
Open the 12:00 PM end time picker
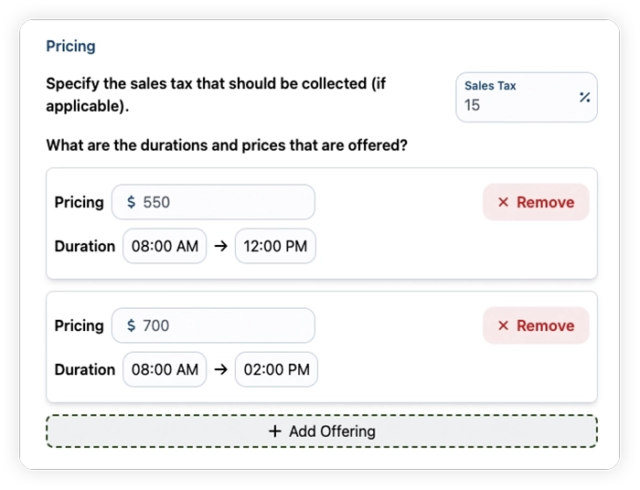[275, 246]
